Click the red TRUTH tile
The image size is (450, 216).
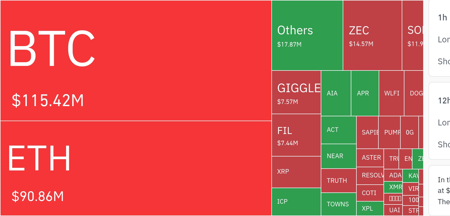coord(338,181)
